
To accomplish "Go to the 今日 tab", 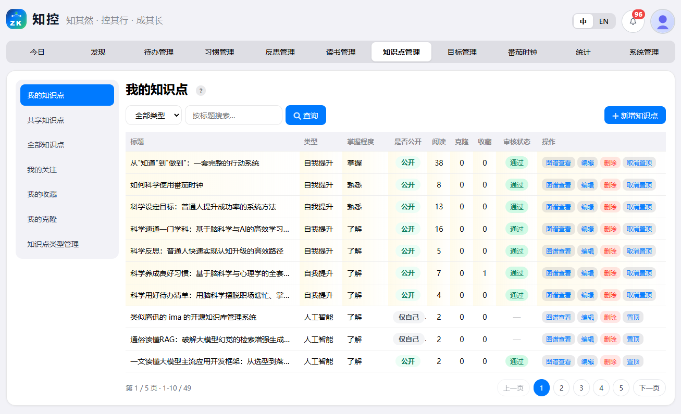I will coord(37,52).
